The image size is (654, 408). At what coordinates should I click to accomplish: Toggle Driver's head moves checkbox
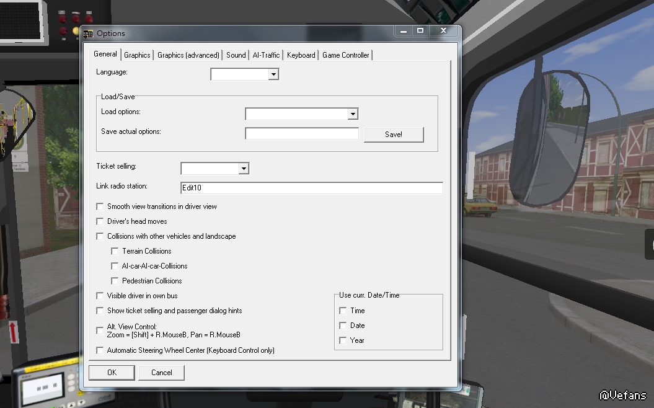click(x=100, y=221)
